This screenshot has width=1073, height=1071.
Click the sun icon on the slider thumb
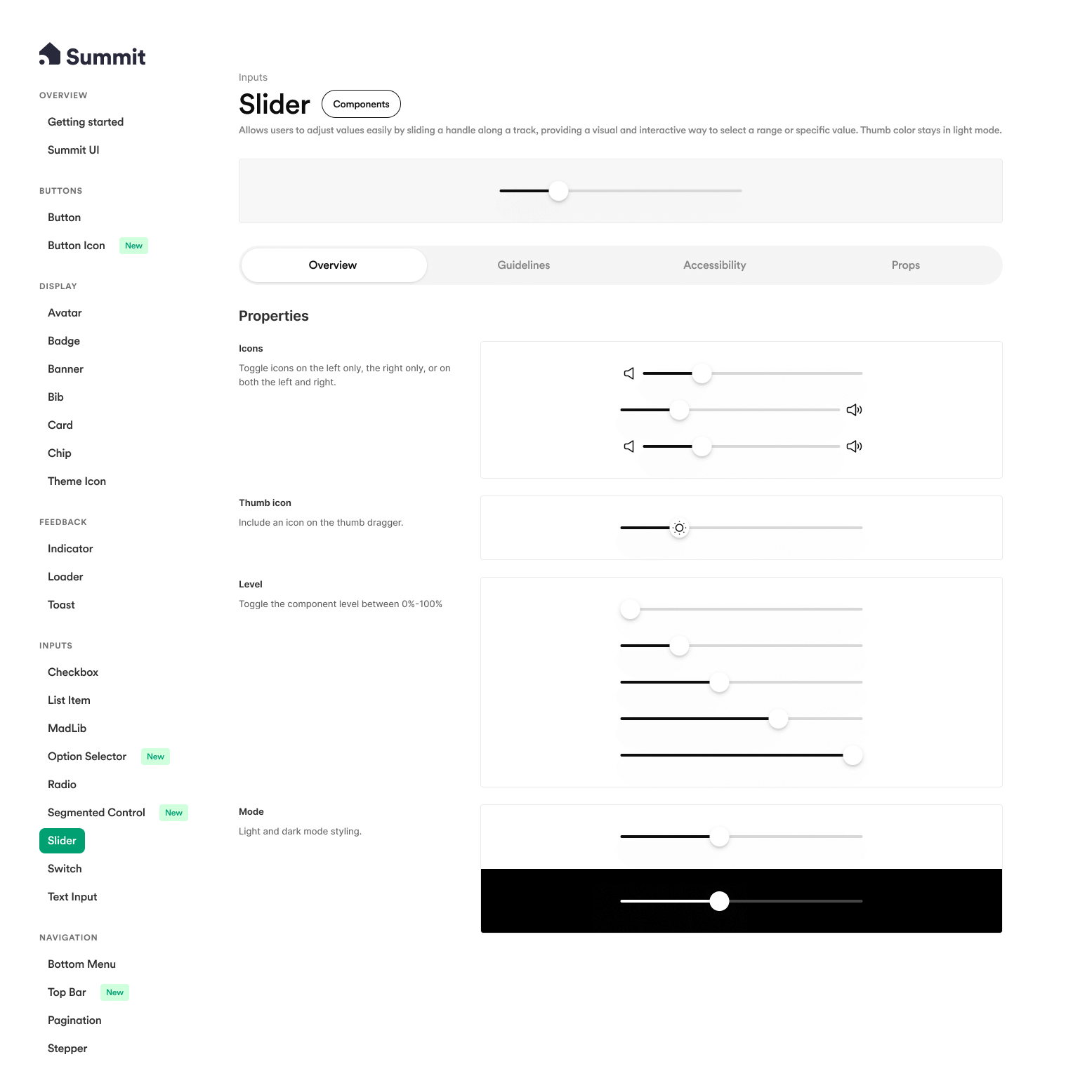[x=679, y=528]
